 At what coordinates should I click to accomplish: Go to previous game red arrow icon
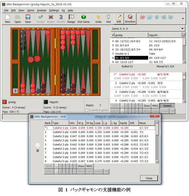[x=142, y=17]
